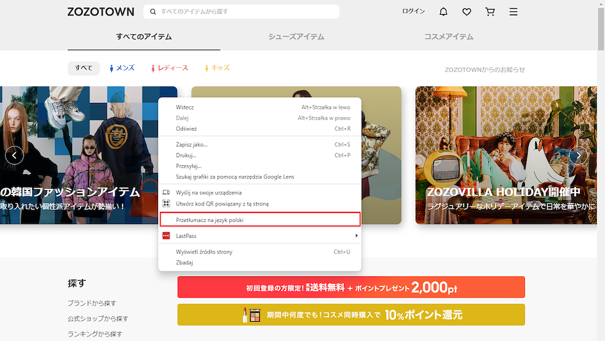This screenshot has height=341, width=605.
Task: Choose Wyświetl źródło strony
Action: click(x=260, y=252)
